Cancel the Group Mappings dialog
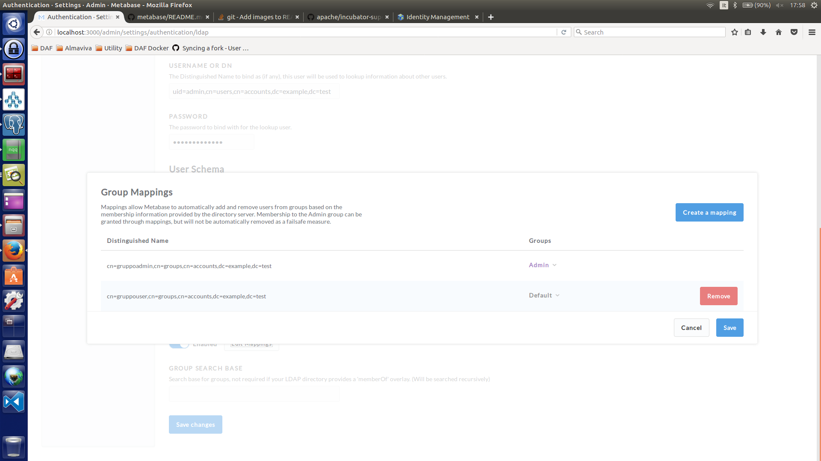 point(691,328)
